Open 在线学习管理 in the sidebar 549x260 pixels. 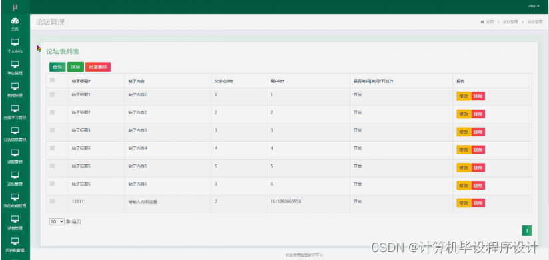pyautogui.click(x=15, y=112)
